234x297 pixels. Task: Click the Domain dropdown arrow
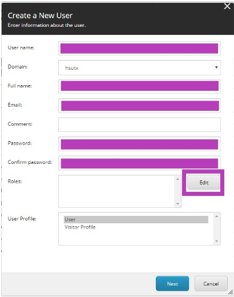(x=216, y=67)
